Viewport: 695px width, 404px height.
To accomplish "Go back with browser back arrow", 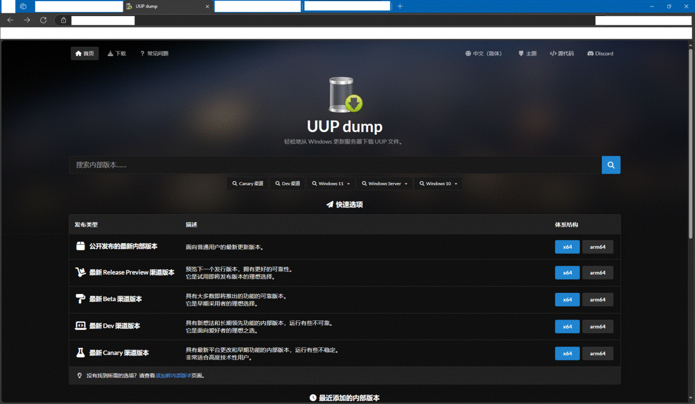I will pyautogui.click(x=10, y=20).
